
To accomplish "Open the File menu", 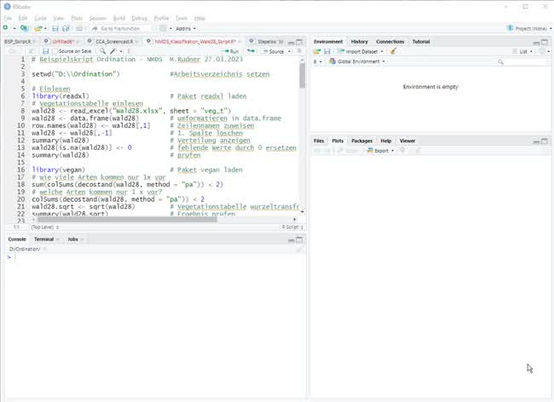I will pyautogui.click(x=8, y=18).
